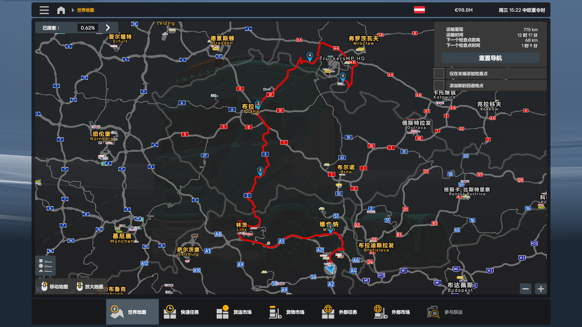Click route checkpoint marker 2
Viewport: 582px width, 327px height.
(260, 172)
